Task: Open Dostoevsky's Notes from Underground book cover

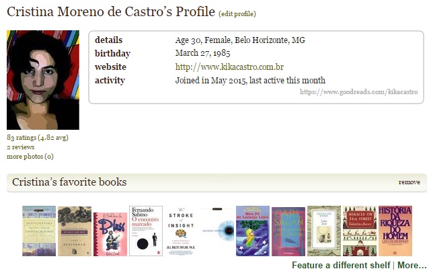Action: (39, 231)
